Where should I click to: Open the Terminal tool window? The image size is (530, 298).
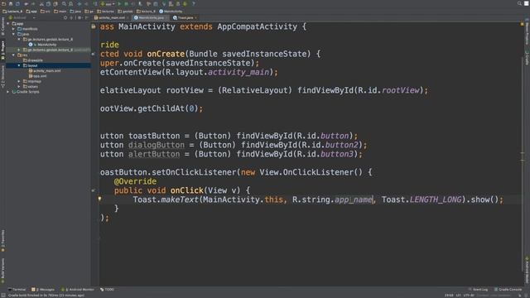pos(17,290)
